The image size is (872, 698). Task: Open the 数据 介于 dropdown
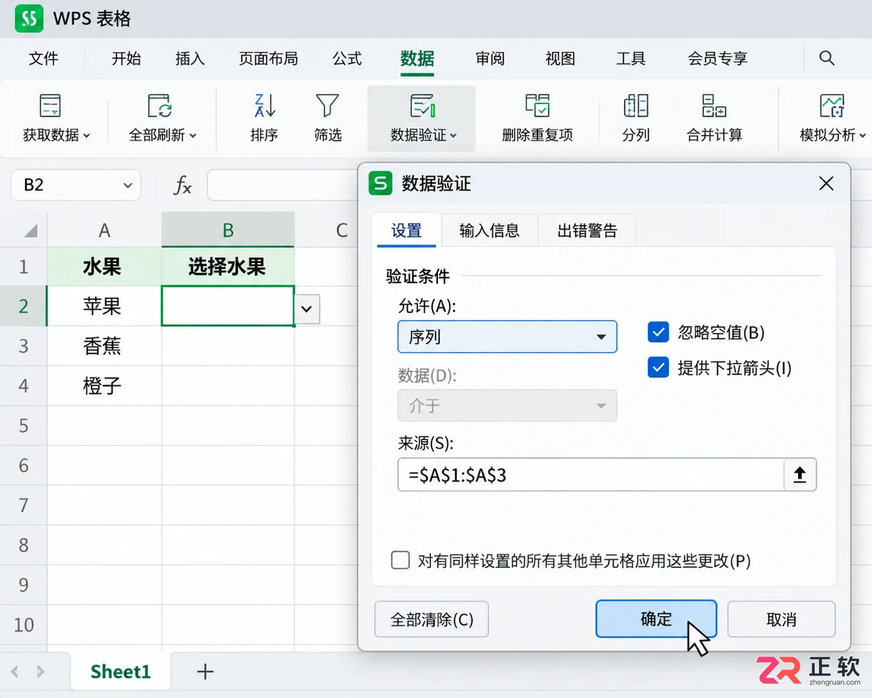tap(508, 406)
